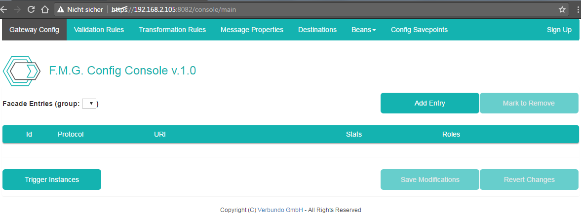
Task: Click the Trigger Instances button
Action: click(52, 180)
